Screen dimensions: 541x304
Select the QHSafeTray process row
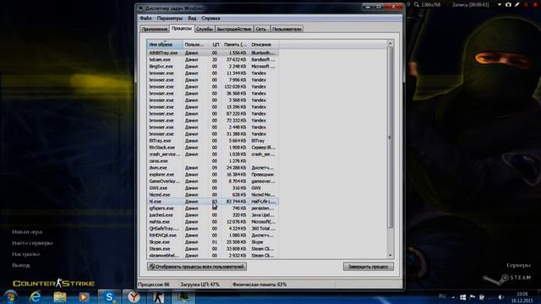click(x=212, y=229)
